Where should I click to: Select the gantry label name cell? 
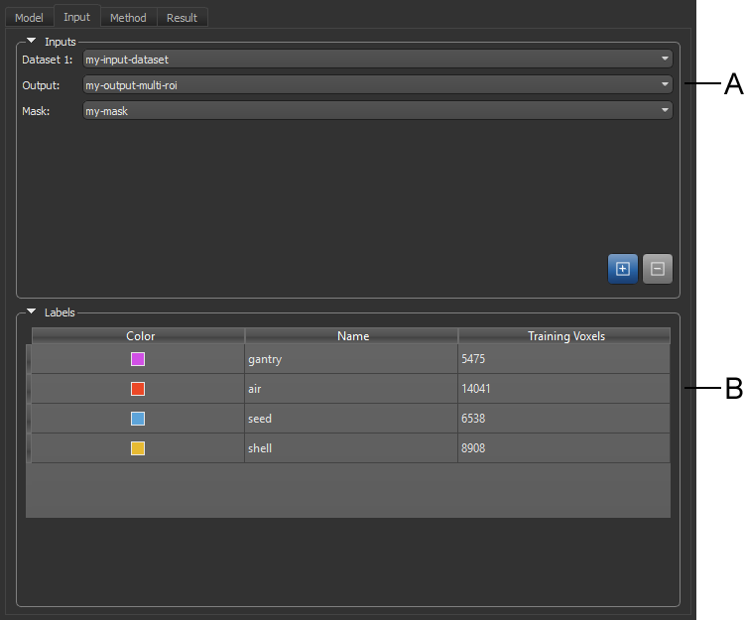(351, 359)
